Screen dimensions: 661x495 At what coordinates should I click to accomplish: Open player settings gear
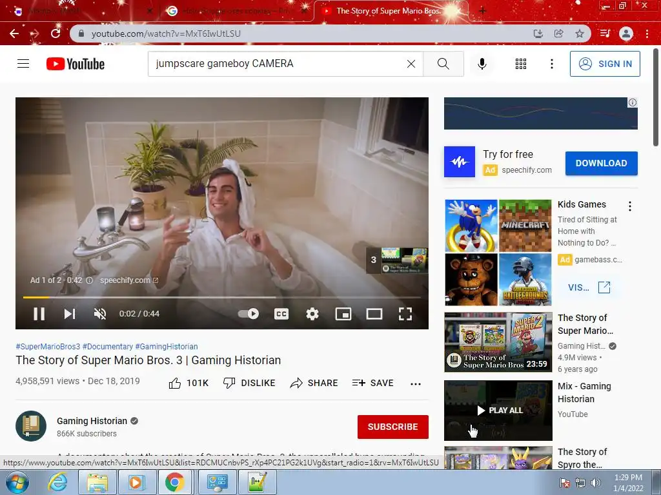[312, 314]
